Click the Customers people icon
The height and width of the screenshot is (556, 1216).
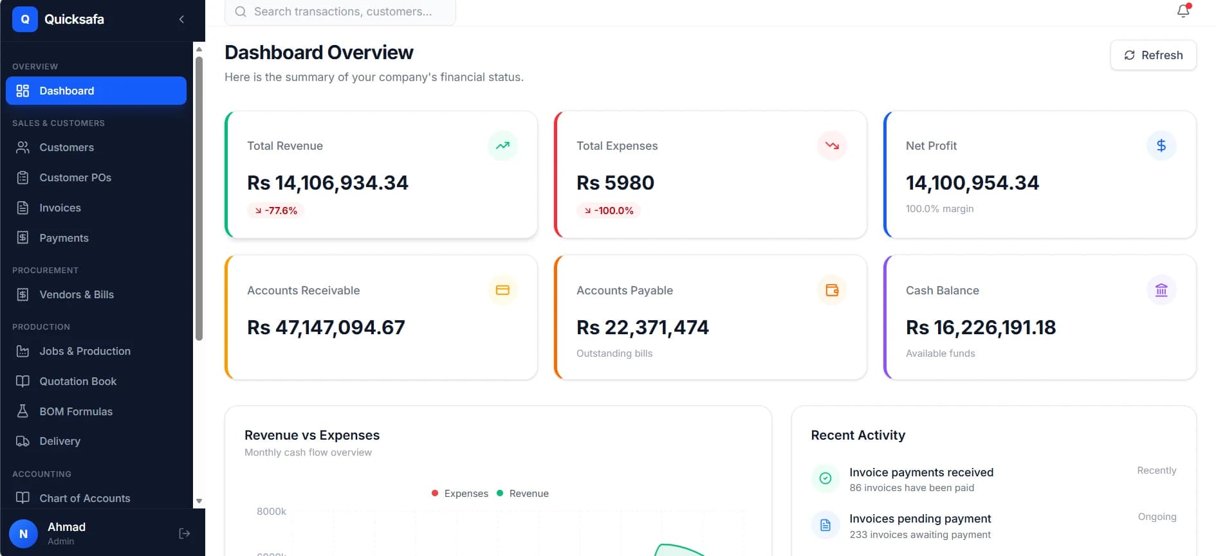23,147
